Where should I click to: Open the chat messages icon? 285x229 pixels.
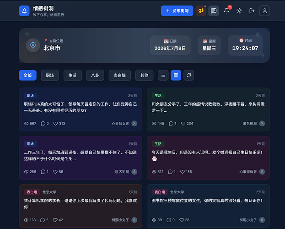pos(214,11)
